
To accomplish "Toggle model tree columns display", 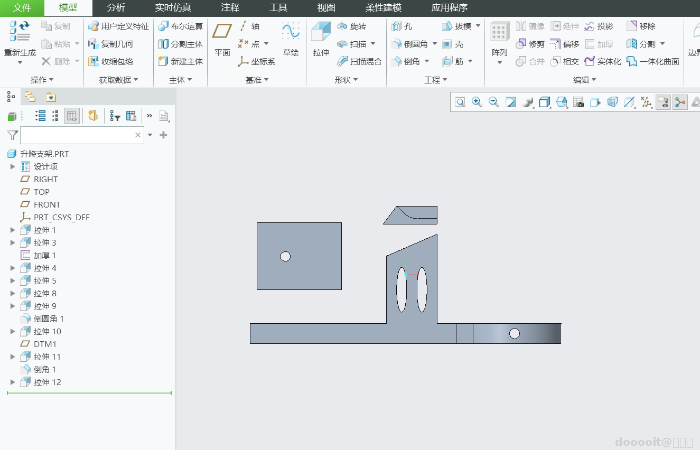I will coord(72,116).
